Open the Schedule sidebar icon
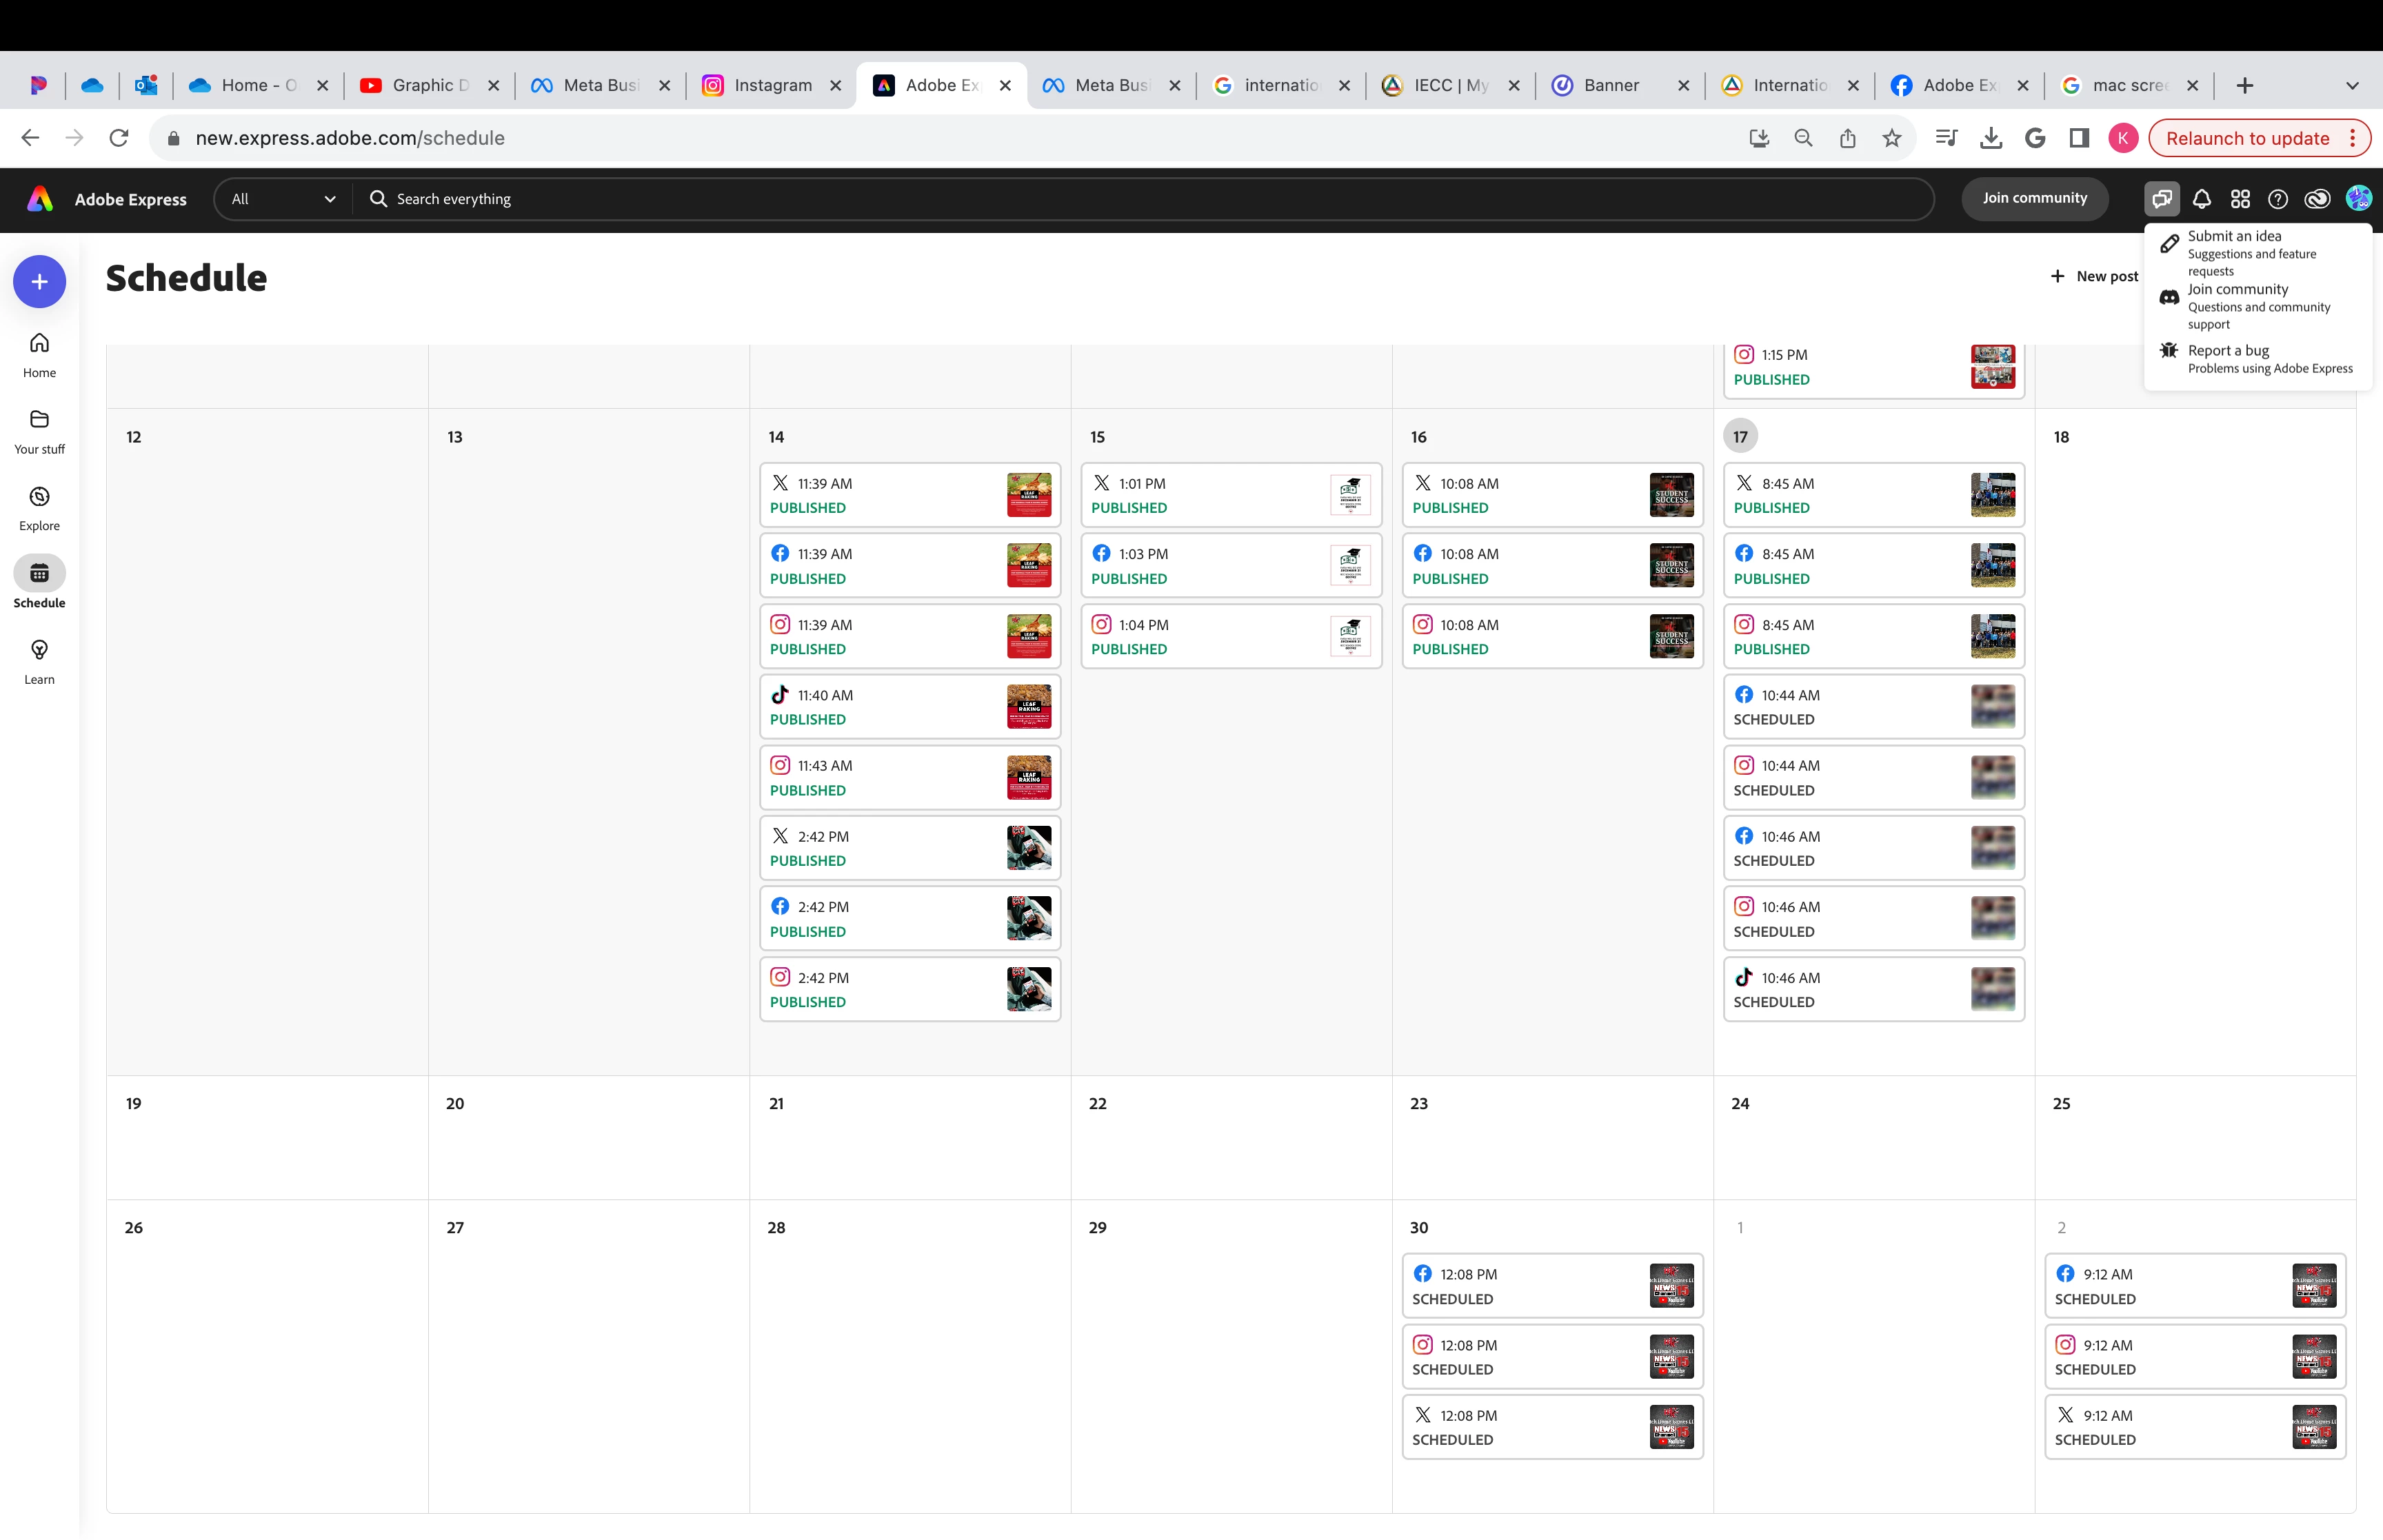This screenshot has height=1540, width=2383. pyautogui.click(x=39, y=573)
